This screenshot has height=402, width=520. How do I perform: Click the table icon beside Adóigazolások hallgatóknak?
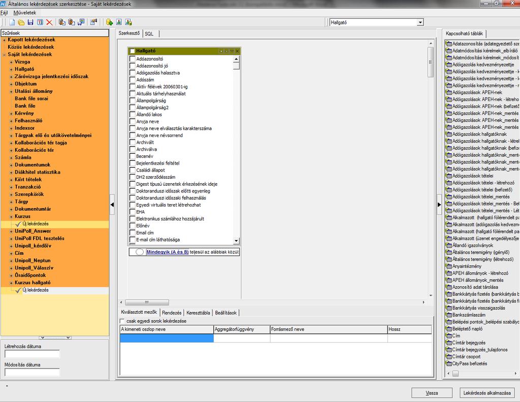click(x=449, y=134)
